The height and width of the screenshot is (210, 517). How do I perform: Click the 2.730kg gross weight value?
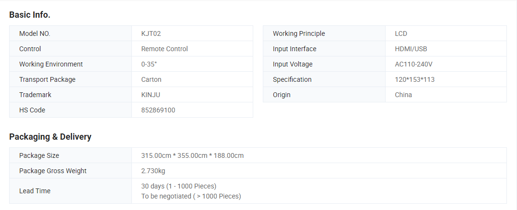click(153, 171)
